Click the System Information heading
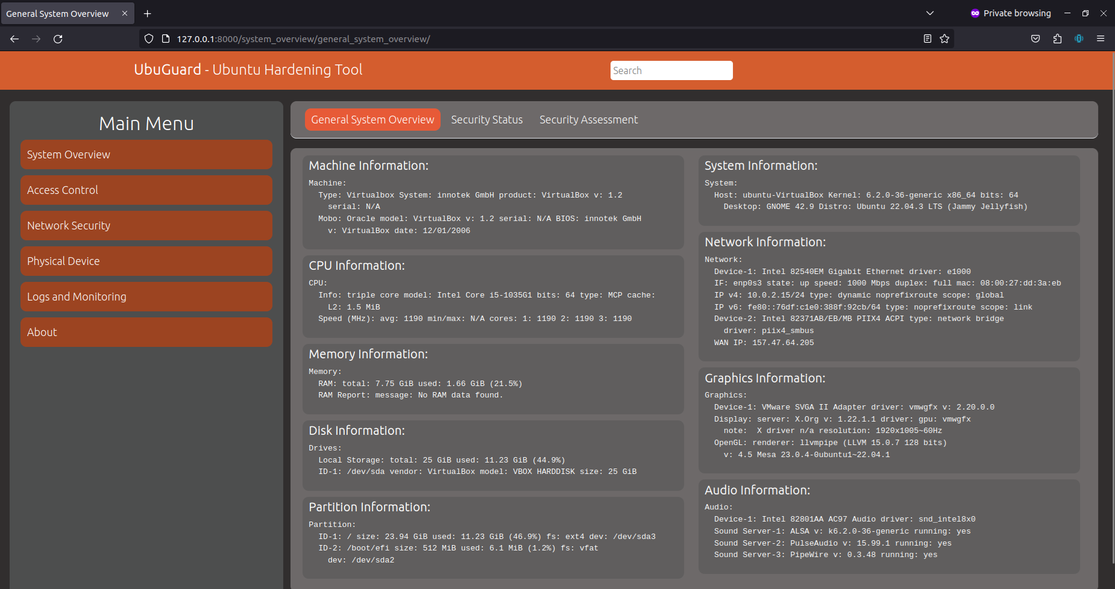1115x589 pixels. point(761,166)
